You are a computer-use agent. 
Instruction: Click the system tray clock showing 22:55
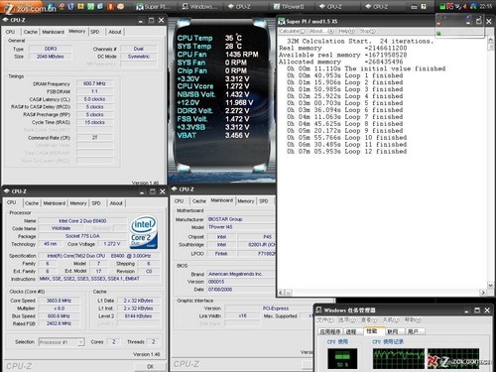click(x=485, y=6)
